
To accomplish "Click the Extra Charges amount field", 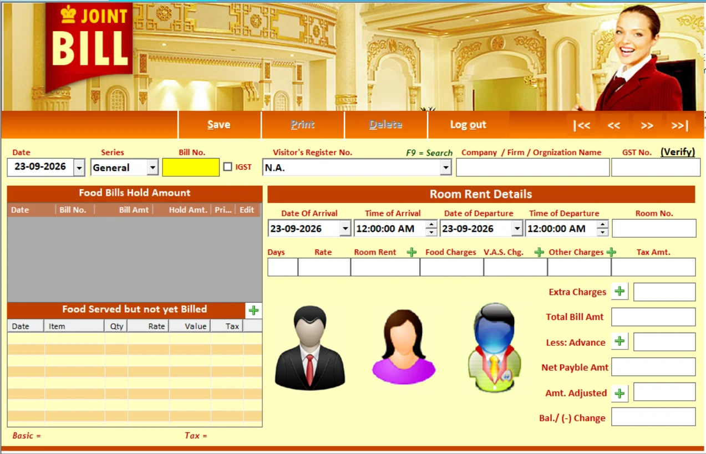I will coord(664,292).
